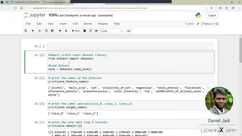Click the Python 3 kernel idle indicator circle

click(x=217, y=24)
